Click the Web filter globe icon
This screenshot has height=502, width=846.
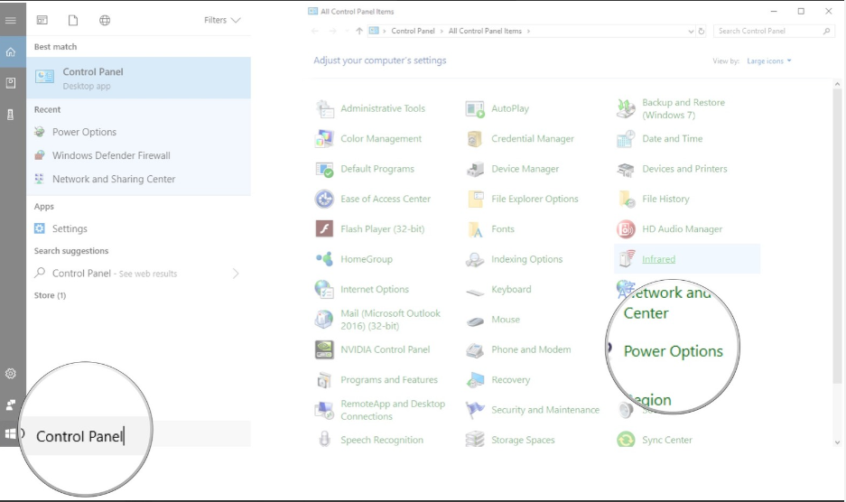(x=105, y=20)
